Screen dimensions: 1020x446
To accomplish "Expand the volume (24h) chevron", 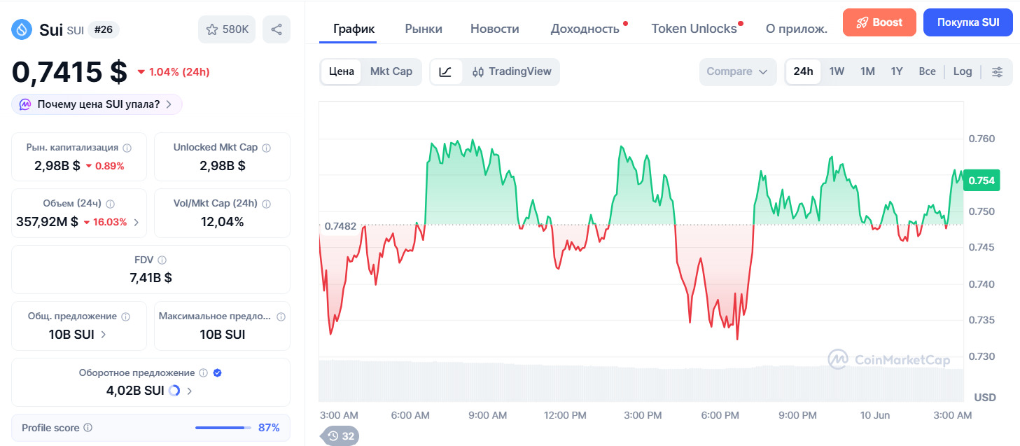I will point(136,222).
